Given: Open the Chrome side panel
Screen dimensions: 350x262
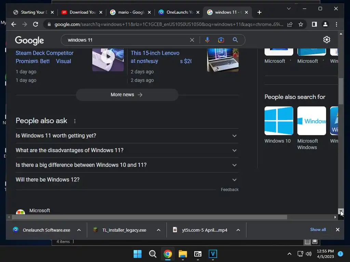Looking at the screenshot, I should tap(314, 24).
